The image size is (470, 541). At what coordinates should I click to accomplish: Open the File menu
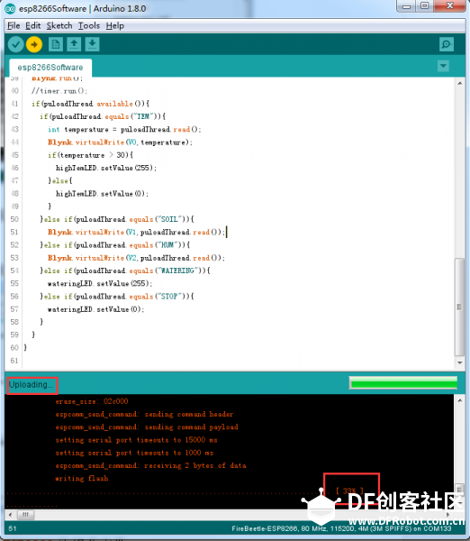(14, 25)
